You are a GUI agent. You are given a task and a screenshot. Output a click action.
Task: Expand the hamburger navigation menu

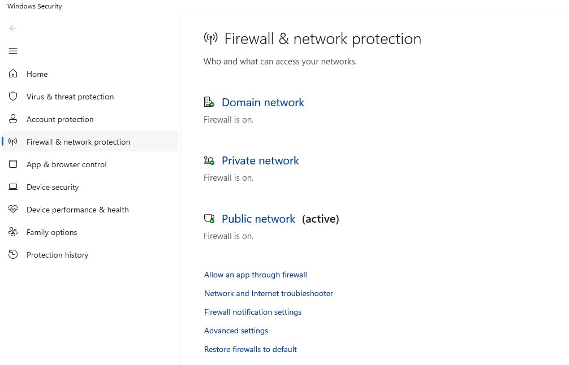(x=13, y=51)
